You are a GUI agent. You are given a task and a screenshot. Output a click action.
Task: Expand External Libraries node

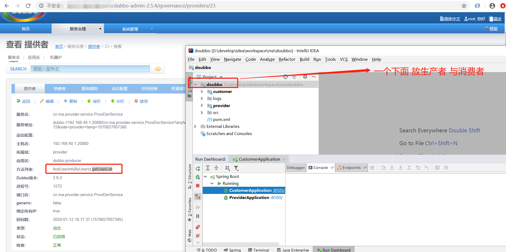coord(195,126)
